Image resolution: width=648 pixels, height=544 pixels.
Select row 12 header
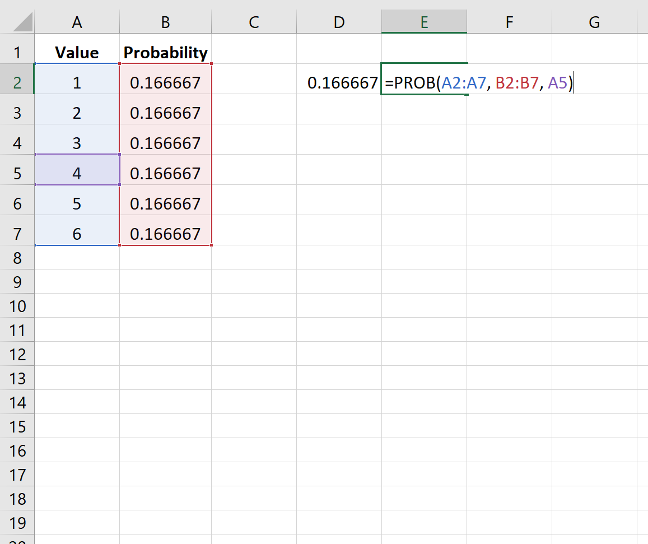tap(17, 354)
